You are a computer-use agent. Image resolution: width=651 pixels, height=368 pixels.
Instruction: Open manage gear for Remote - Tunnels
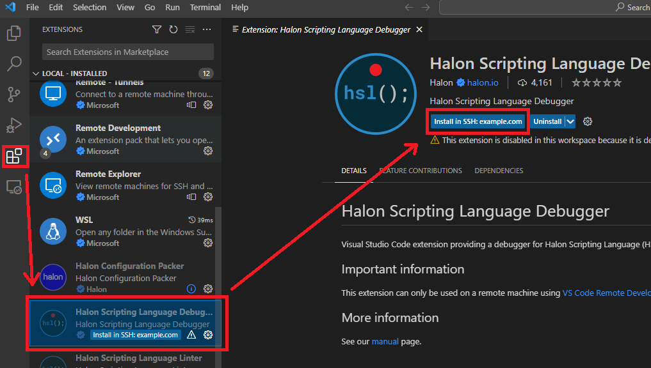(x=208, y=105)
